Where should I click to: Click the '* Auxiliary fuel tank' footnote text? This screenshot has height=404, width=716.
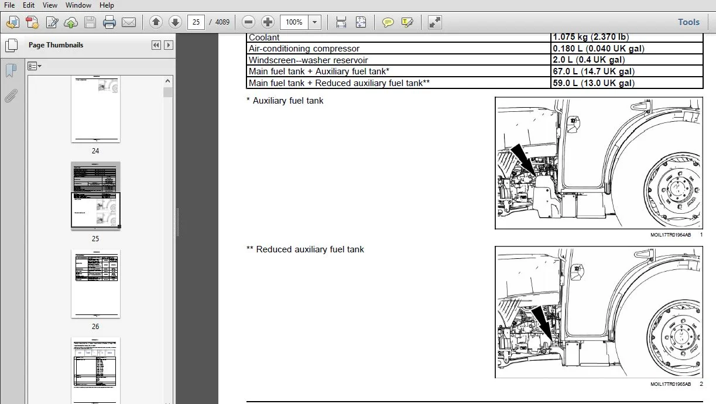[x=285, y=101]
